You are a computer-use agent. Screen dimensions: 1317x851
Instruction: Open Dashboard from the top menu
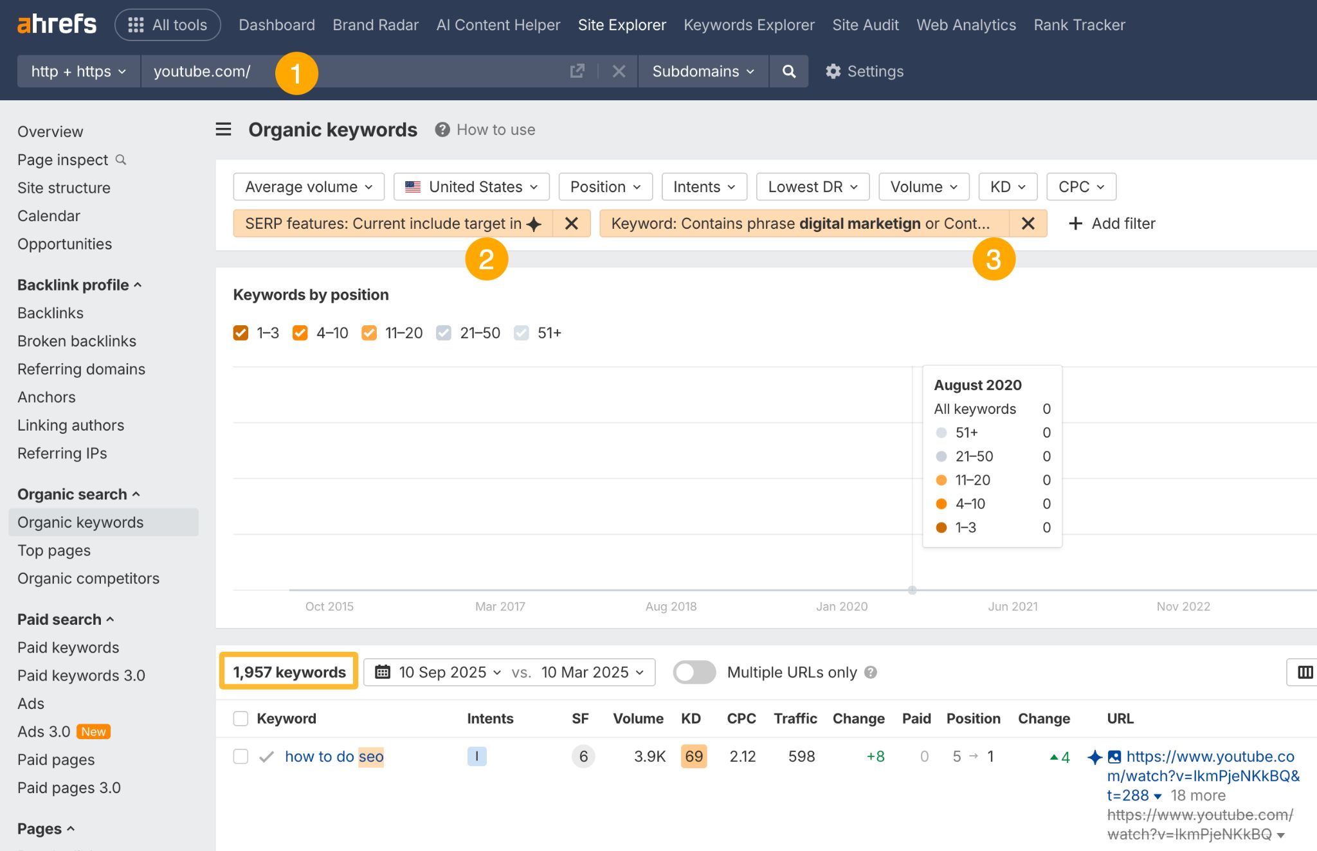click(x=276, y=24)
